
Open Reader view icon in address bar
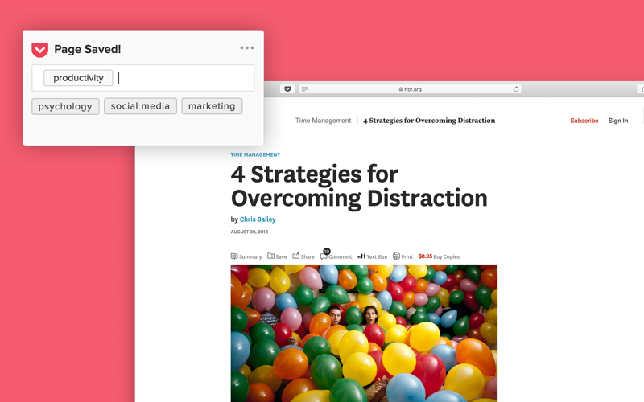[x=305, y=89]
